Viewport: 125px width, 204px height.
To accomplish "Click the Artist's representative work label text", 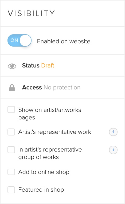I will coord(55,132).
